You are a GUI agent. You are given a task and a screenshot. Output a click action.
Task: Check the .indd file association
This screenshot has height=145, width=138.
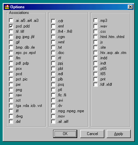[x=95, y=58]
